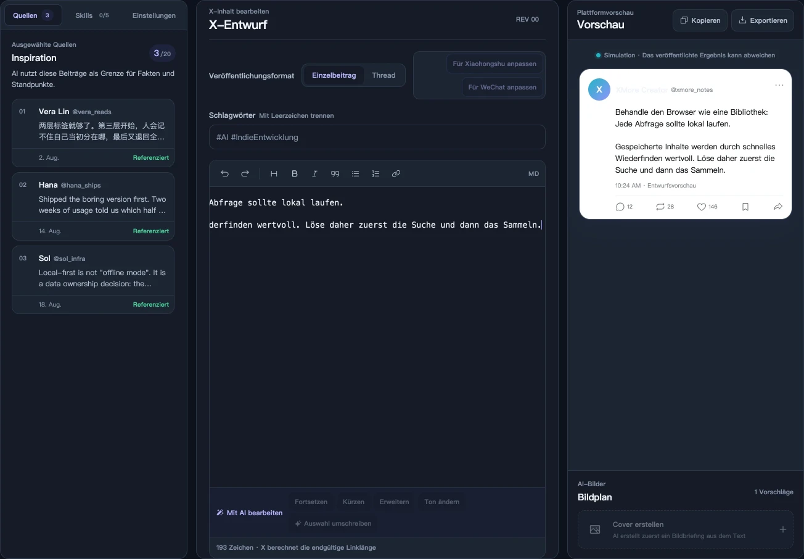Click Mit AI bearbeiten label
The image size is (804, 559).
(250, 513)
